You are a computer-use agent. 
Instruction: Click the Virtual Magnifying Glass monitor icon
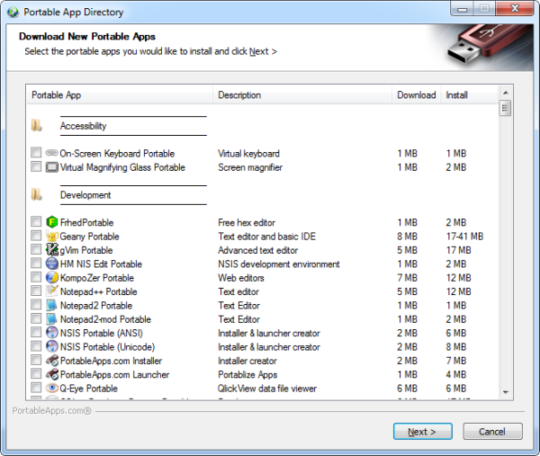click(x=51, y=167)
